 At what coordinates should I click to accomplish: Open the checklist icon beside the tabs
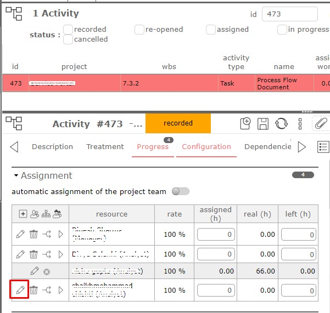click(x=323, y=146)
